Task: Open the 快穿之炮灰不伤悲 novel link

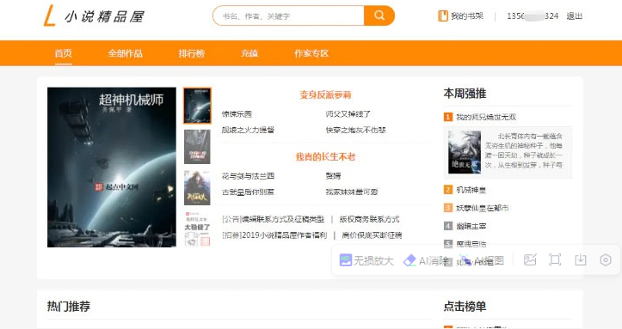Action: (356, 130)
